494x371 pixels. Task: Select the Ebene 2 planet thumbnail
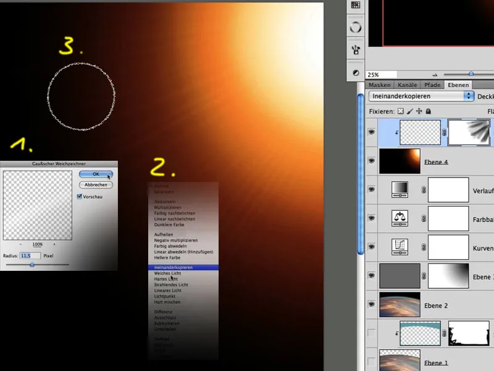point(400,305)
